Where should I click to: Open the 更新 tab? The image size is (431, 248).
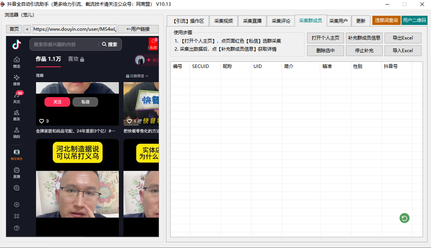pos(360,21)
